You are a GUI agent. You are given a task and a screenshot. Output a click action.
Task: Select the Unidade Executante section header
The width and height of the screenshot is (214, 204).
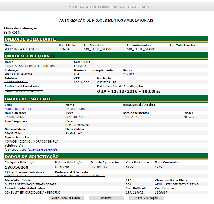pos(30,56)
